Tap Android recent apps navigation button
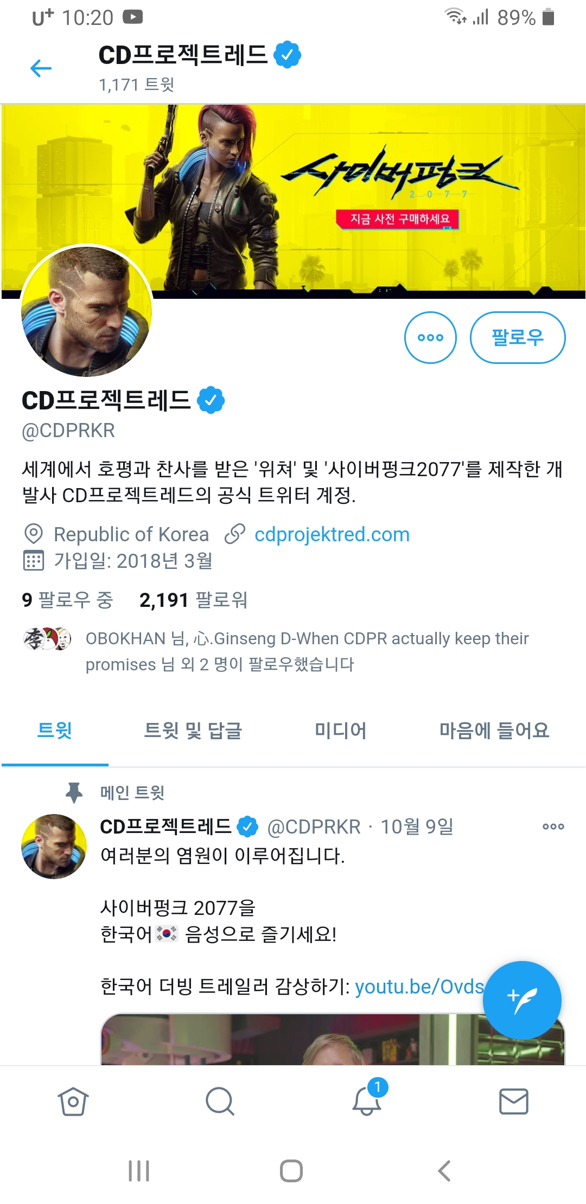The width and height of the screenshot is (586, 1204). click(139, 1171)
